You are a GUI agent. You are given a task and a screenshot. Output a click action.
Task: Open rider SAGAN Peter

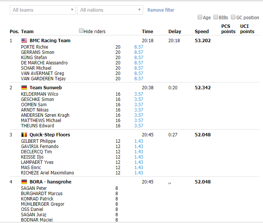pyautogui.click(x=34, y=188)
